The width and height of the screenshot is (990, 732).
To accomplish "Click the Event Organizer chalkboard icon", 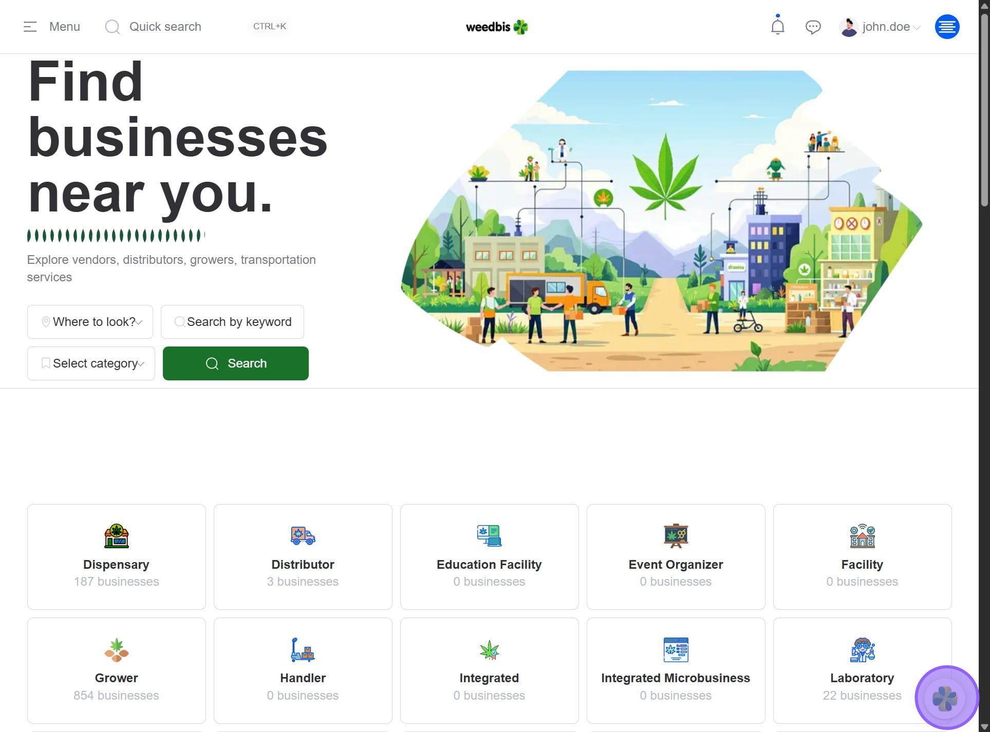I will tap(676, 536).
